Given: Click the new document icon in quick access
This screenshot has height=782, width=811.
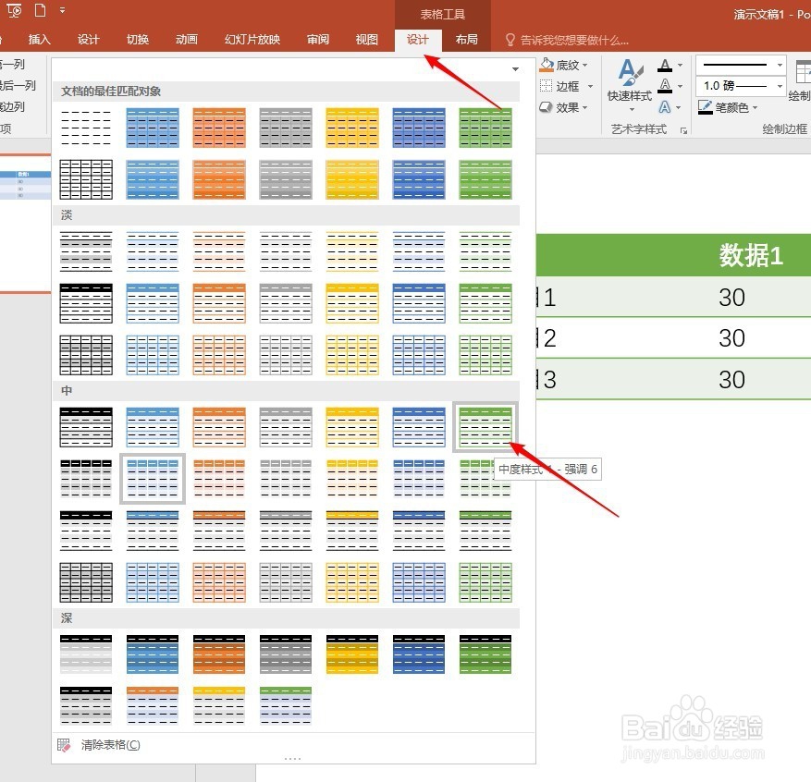Looking at the screenshot, I should 40,10.
